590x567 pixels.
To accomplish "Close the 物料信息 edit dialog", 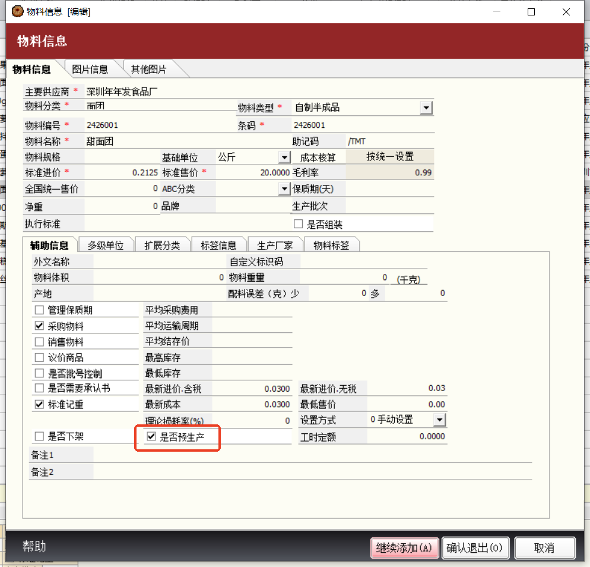I will tap(566, 12).
